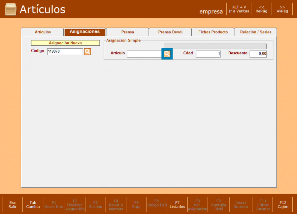
Task: Go to the Fichas Producto tab
Action: pos(213,32)
